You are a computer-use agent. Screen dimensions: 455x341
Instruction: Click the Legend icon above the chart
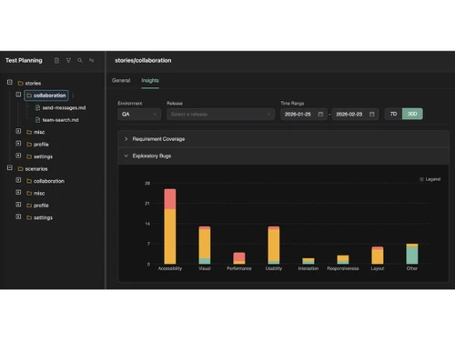click(421, 179)
